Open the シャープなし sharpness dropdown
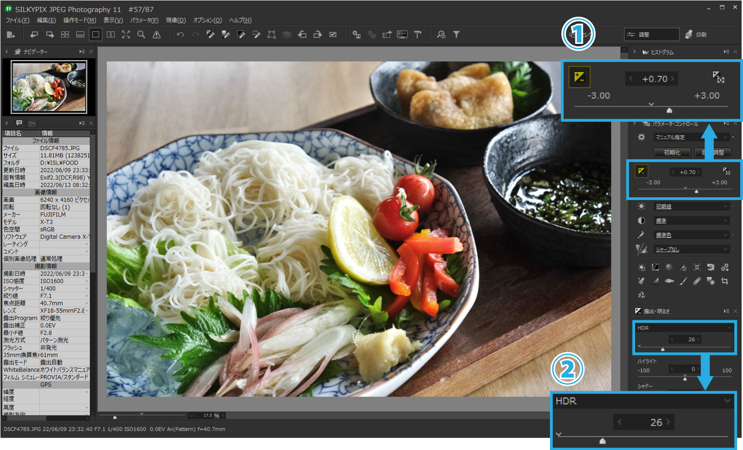 (691, 249)
